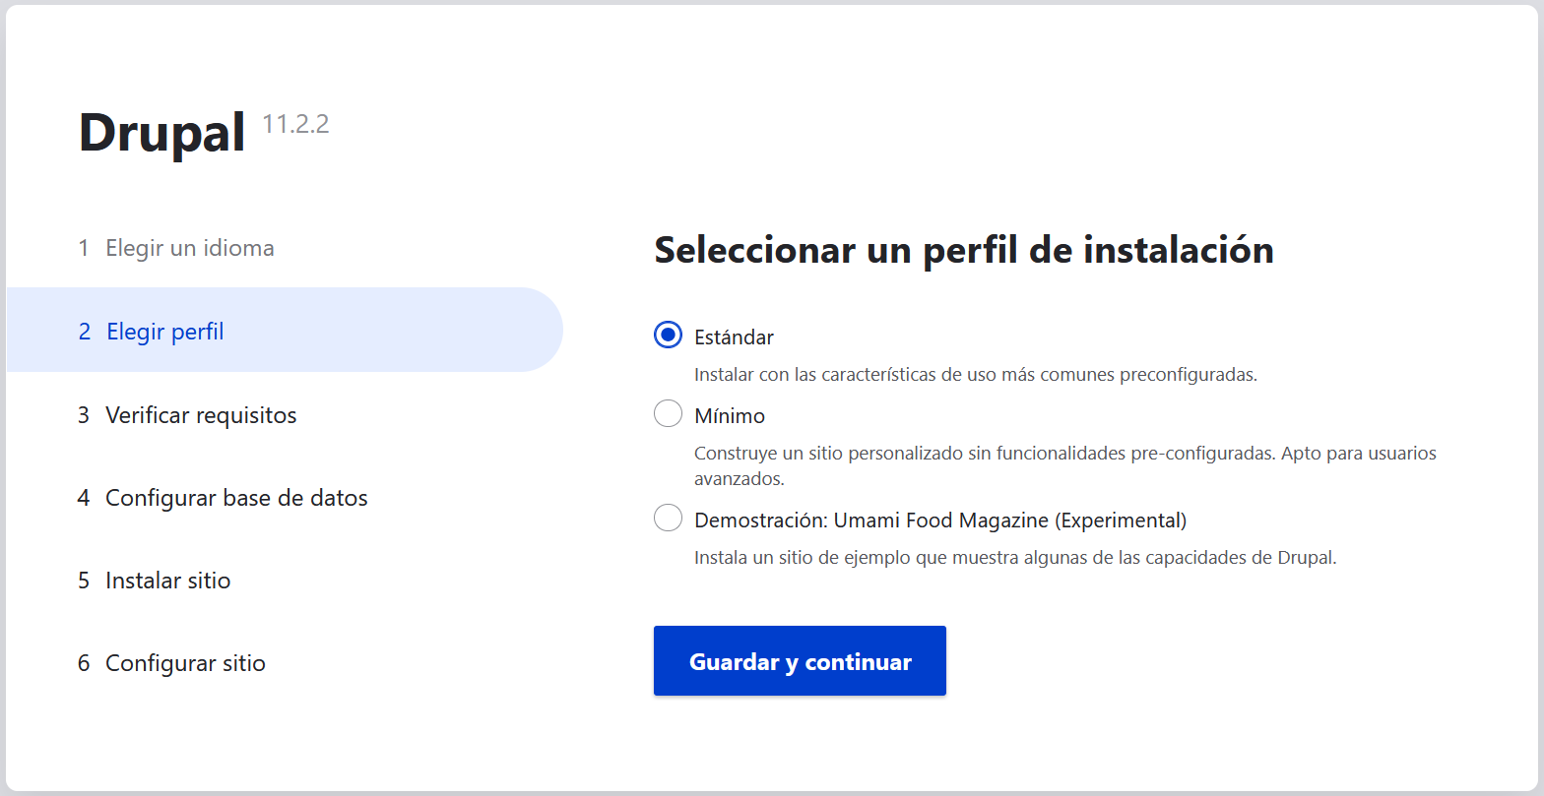Pick the Umami Food Magazine demo radio button
The image size is (1544, 796).
coord(668,518)
